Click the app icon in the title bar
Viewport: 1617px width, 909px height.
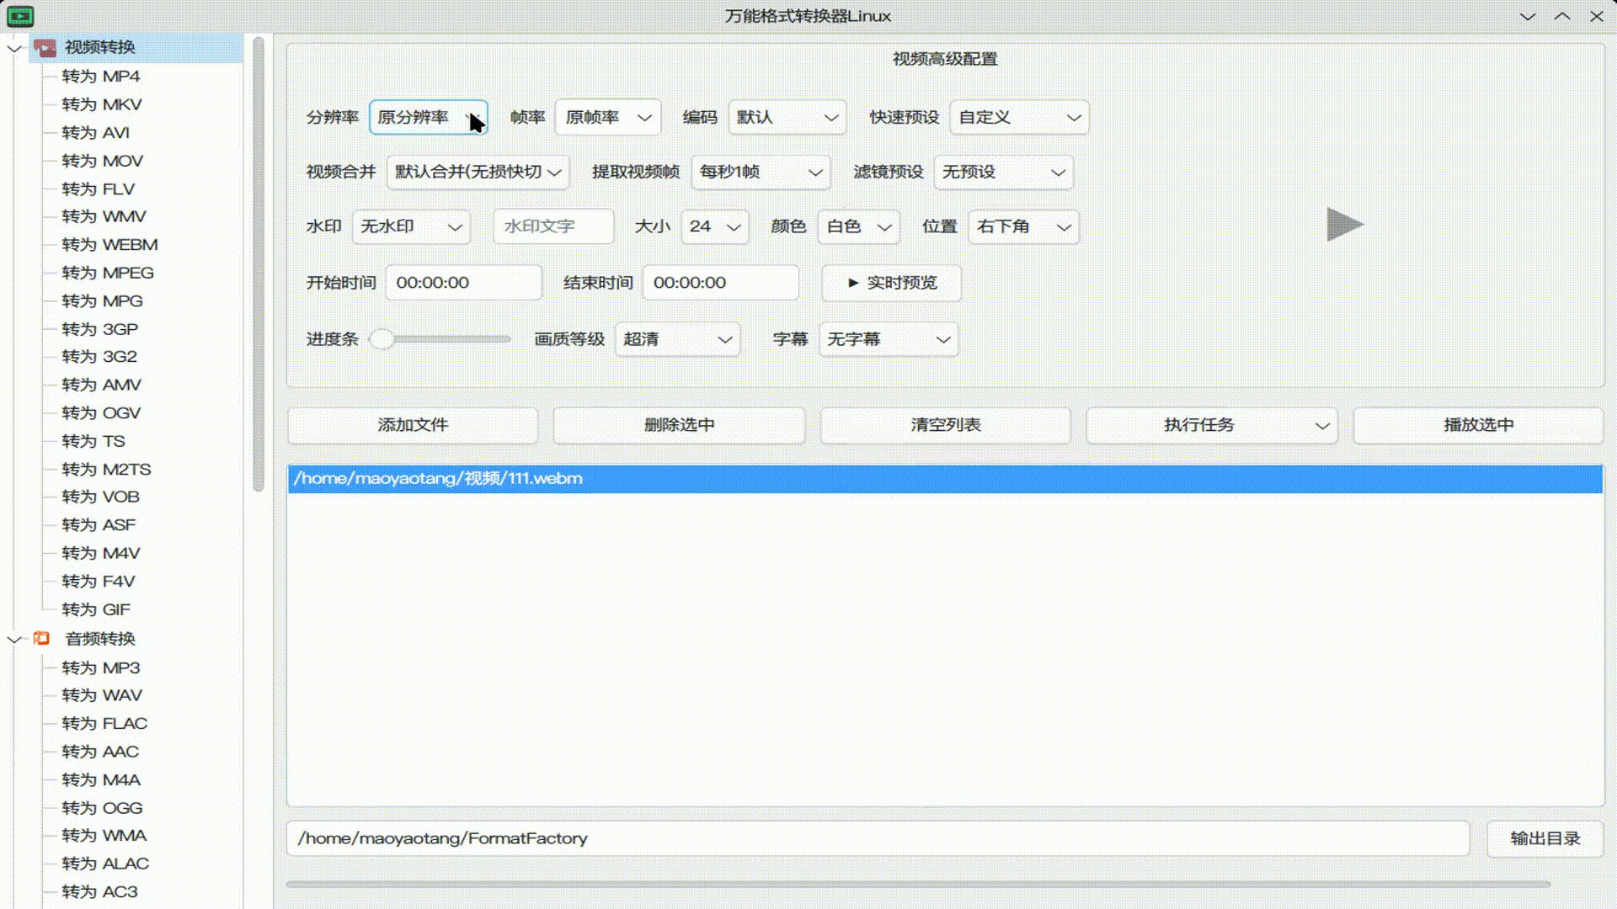pyautogui.click(x=20, y=16)
